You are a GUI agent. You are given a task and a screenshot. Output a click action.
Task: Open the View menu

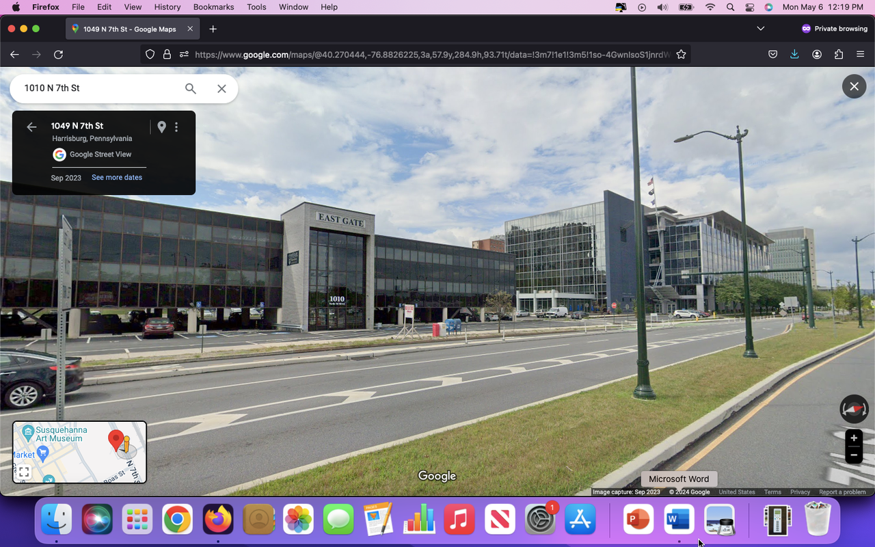[x=133, y=7]
